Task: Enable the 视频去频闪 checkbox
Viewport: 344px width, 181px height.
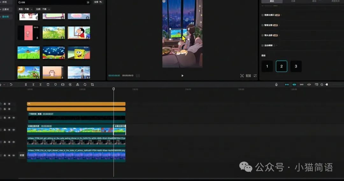Action: [x=262, y=15]
